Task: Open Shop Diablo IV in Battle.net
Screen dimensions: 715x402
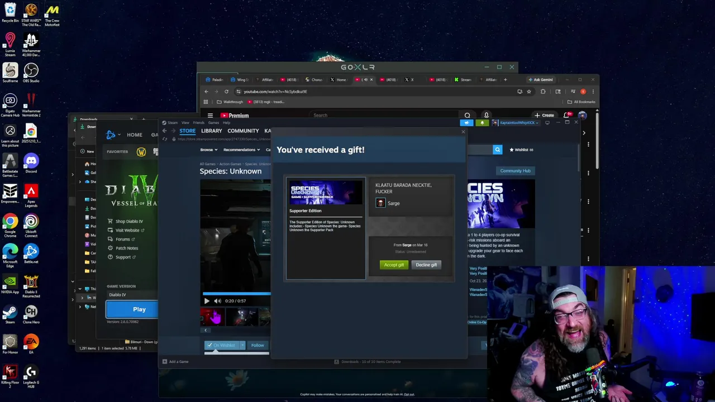Action: click(x=126, y=221)
